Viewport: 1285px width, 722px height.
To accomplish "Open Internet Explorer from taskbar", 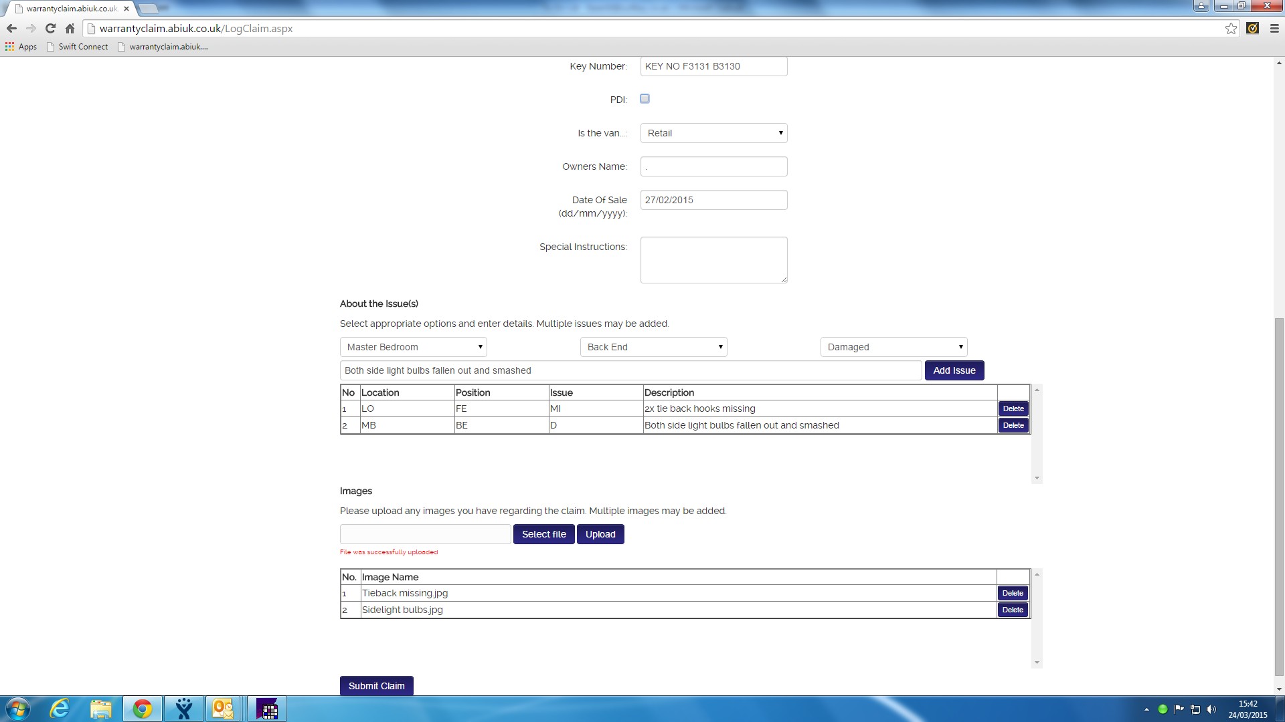I will click(60, 709).
